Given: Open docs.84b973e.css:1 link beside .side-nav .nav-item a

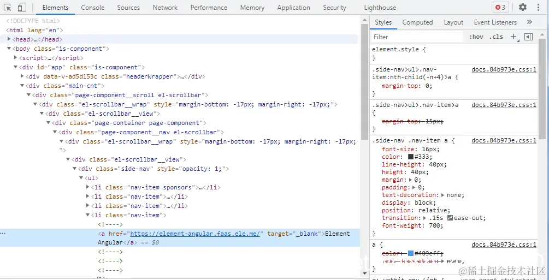Looking at the screenshot, I should pyautogui.click(x=504, y=140).
